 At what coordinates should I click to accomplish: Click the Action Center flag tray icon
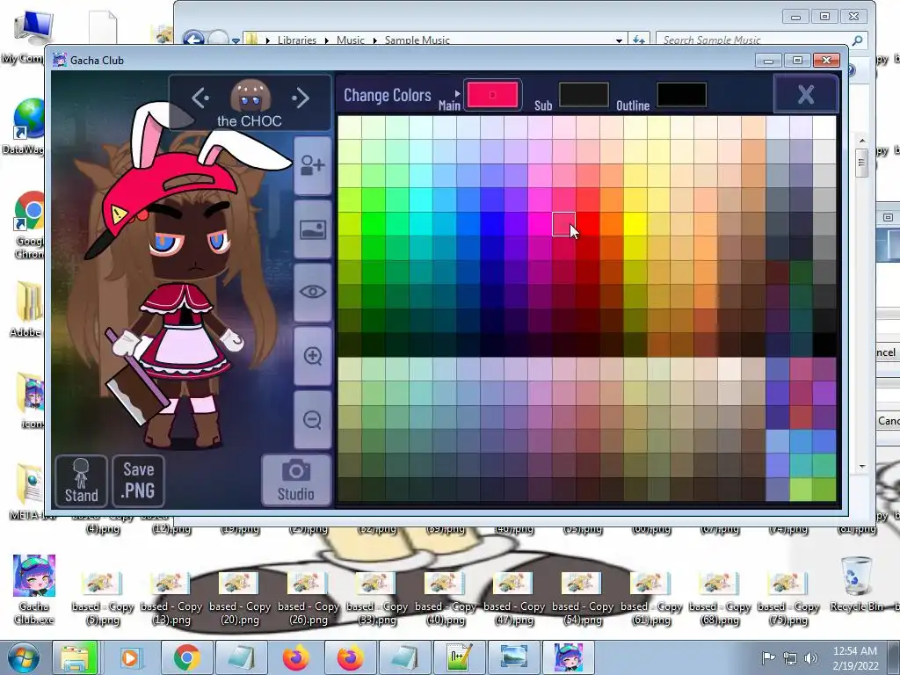[x=768, y=658]
